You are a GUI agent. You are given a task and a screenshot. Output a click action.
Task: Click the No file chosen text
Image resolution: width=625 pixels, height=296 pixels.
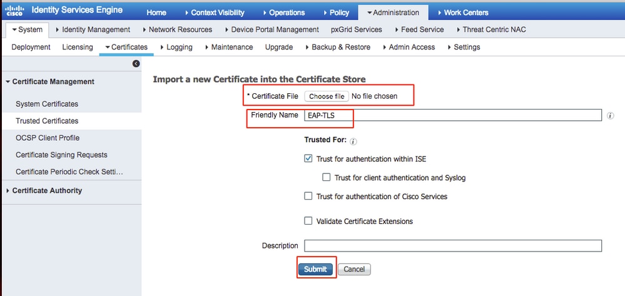pyautogui.click(x=374, y=96)
